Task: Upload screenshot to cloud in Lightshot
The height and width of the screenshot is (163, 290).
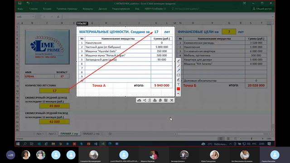Action: pyautogui.click(x=139, y=100)
